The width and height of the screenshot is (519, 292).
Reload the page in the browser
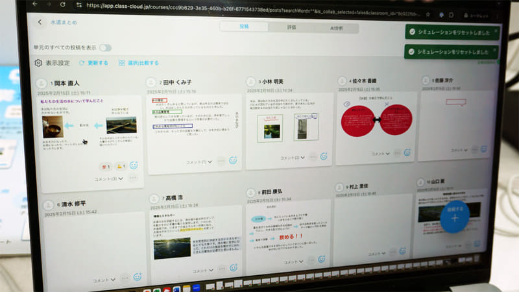[62, 5]
